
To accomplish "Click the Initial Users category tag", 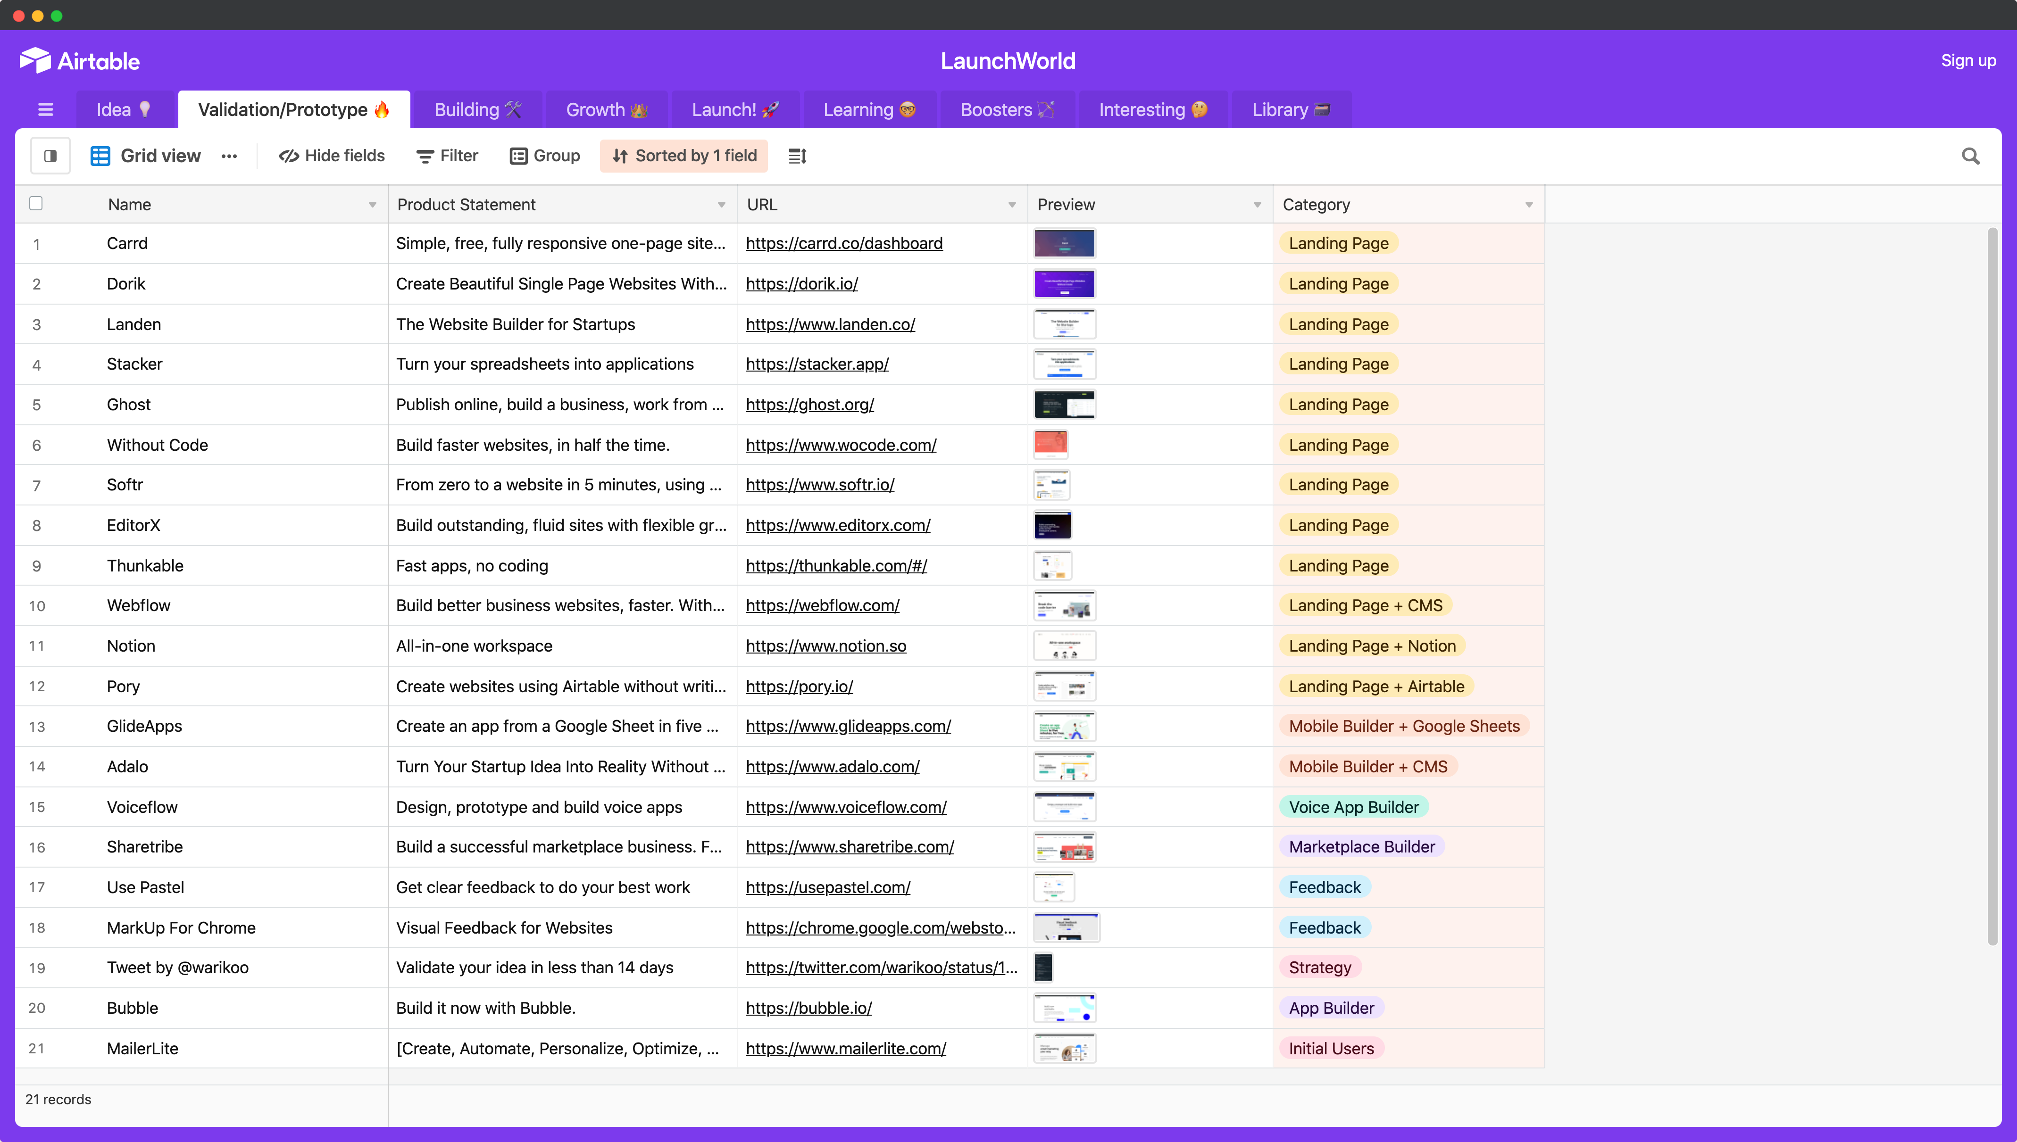I will tap(1331, 1049).
